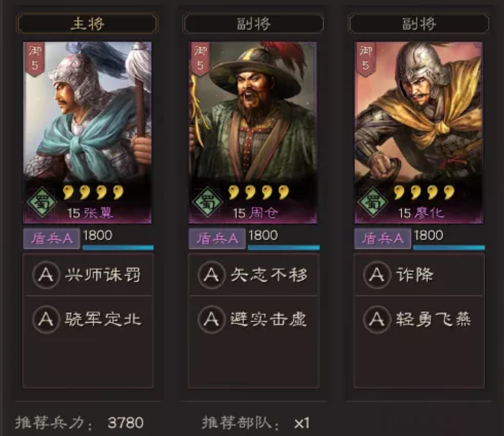Click the 盾兵A troop tag under 张翼
The width and height of the screenshot is (504, 436).
51,239
